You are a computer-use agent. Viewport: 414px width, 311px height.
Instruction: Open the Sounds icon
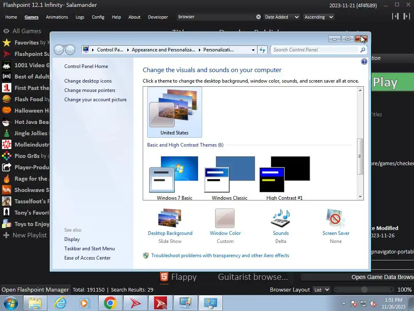pos(281,218)
